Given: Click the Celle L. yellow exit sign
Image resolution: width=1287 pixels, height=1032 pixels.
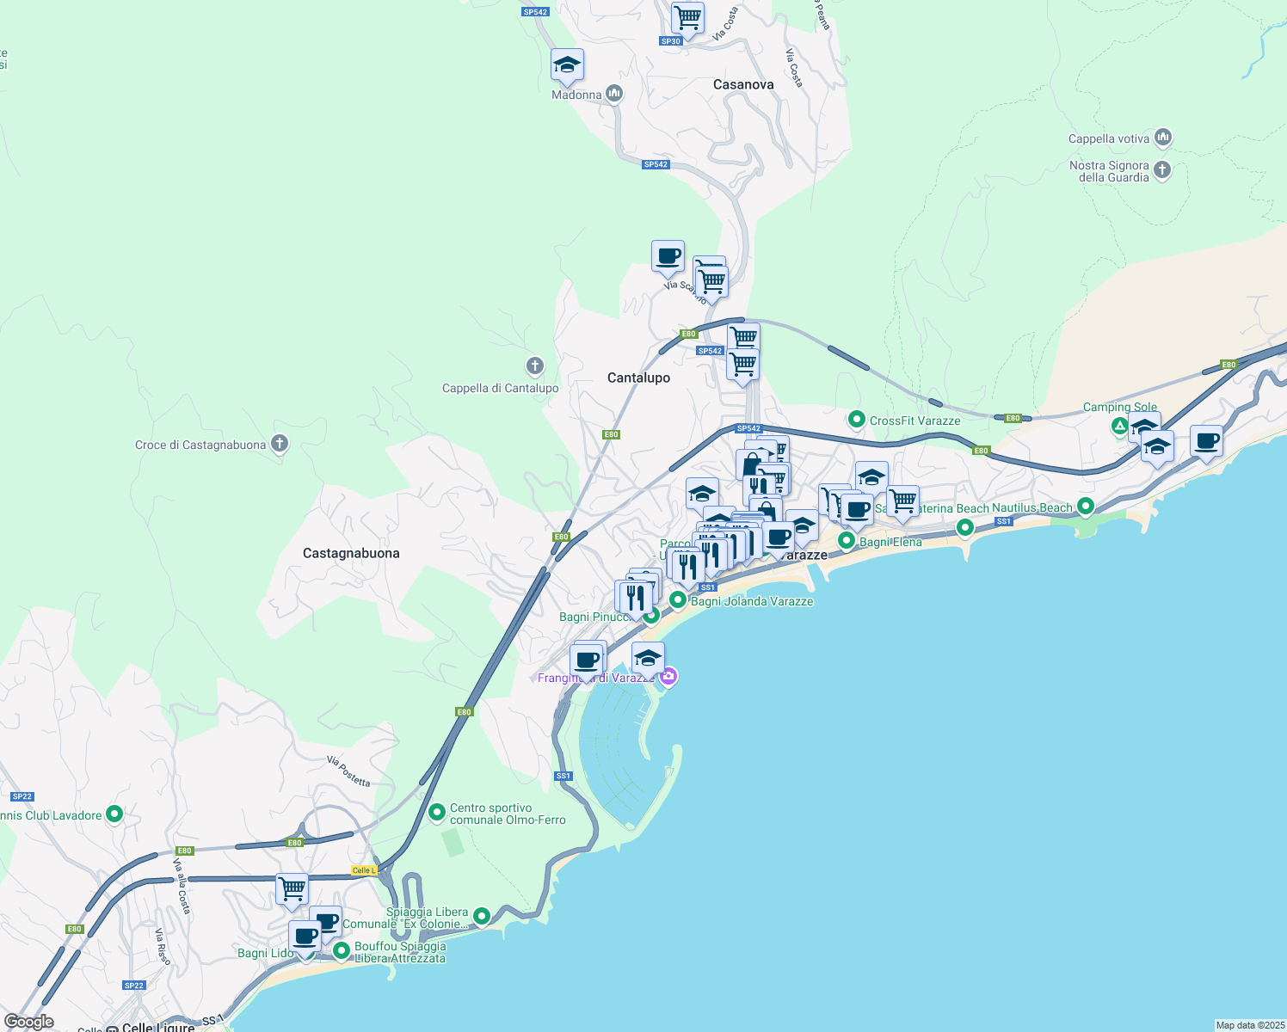Looking at the screenshot, I should click(x=364, y=870).
